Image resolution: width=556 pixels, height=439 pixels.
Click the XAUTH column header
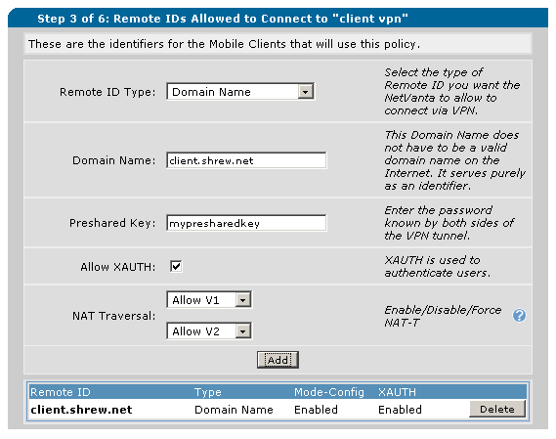click(x=397, y=392)
